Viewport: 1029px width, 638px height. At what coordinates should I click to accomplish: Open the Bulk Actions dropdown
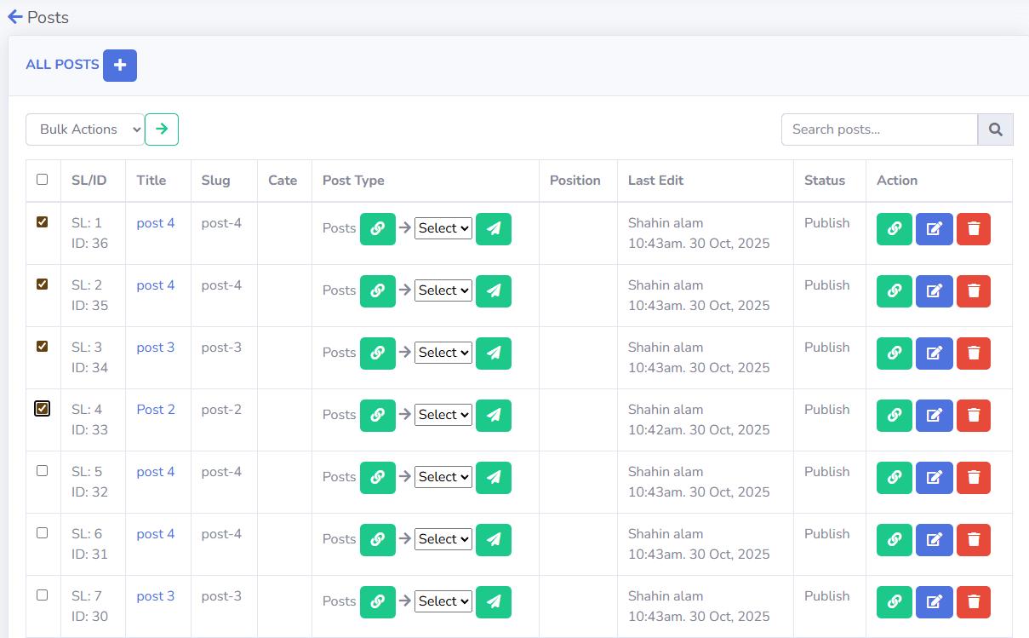coord(84,129)
